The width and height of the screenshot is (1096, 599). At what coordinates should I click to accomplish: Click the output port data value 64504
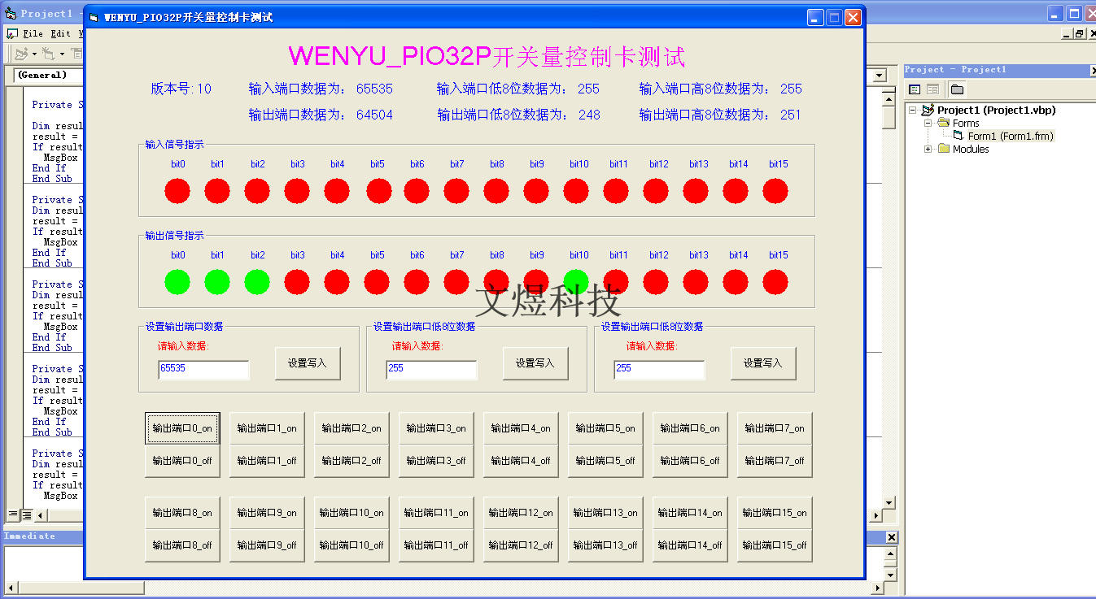pos(374,115)
